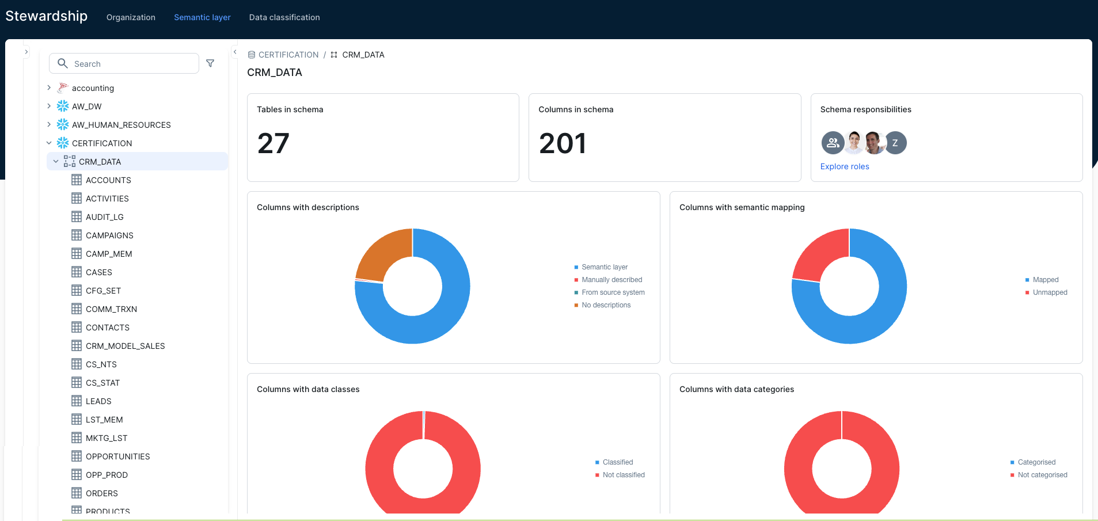Open the Explore roles link
The width and height of the screenshot is (1098, 521).
coord(844,166)
